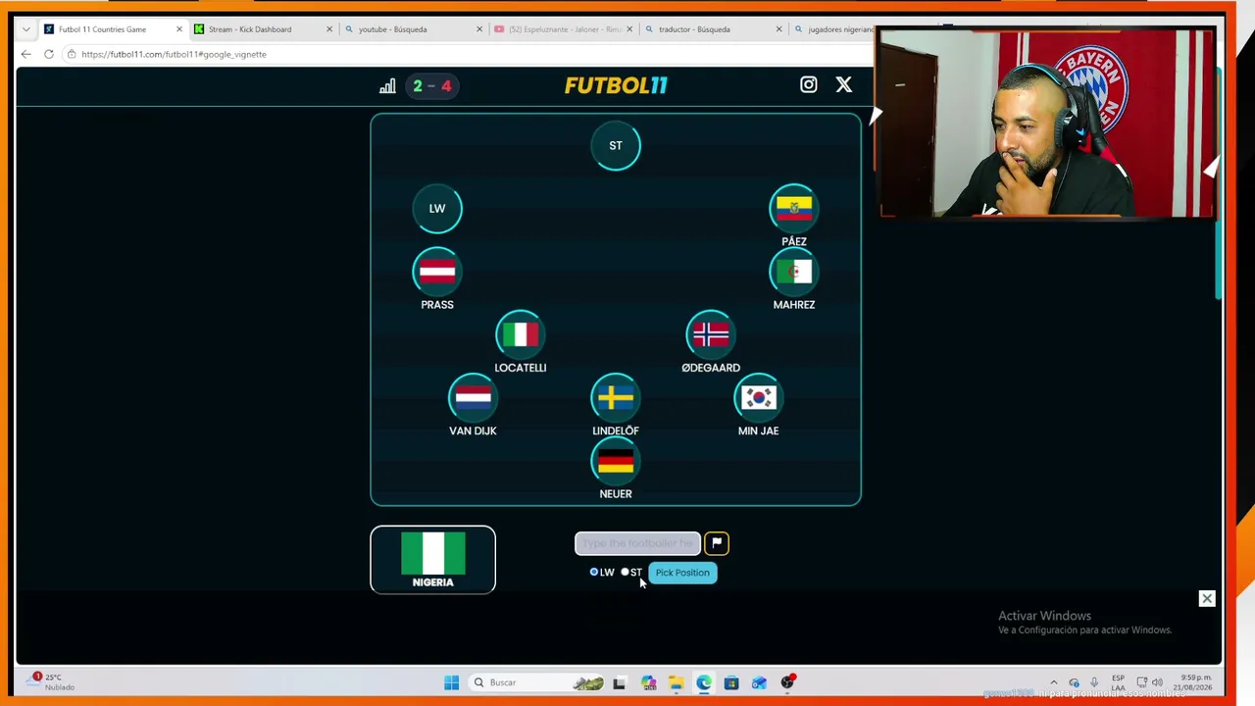The image size is (1255, 706).
Task: Open the taskbar clock showing 9:59 p.m.
Action: 1196,682
